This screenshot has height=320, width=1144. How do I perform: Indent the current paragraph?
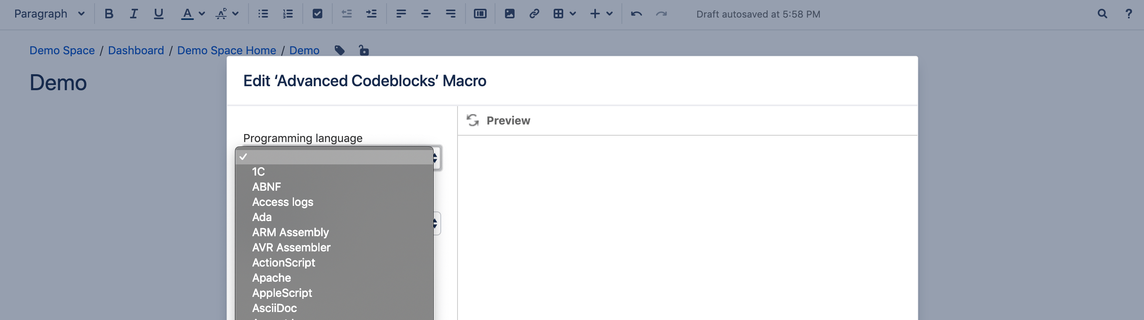(371, 14)
